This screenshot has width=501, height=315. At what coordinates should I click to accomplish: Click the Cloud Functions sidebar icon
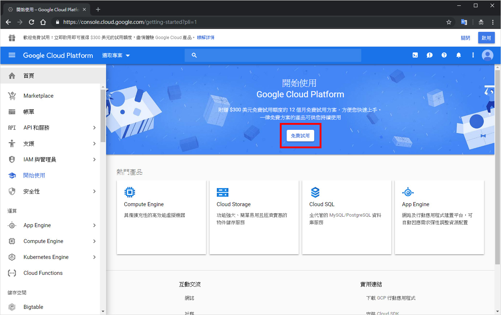click(x=12, y=273)
